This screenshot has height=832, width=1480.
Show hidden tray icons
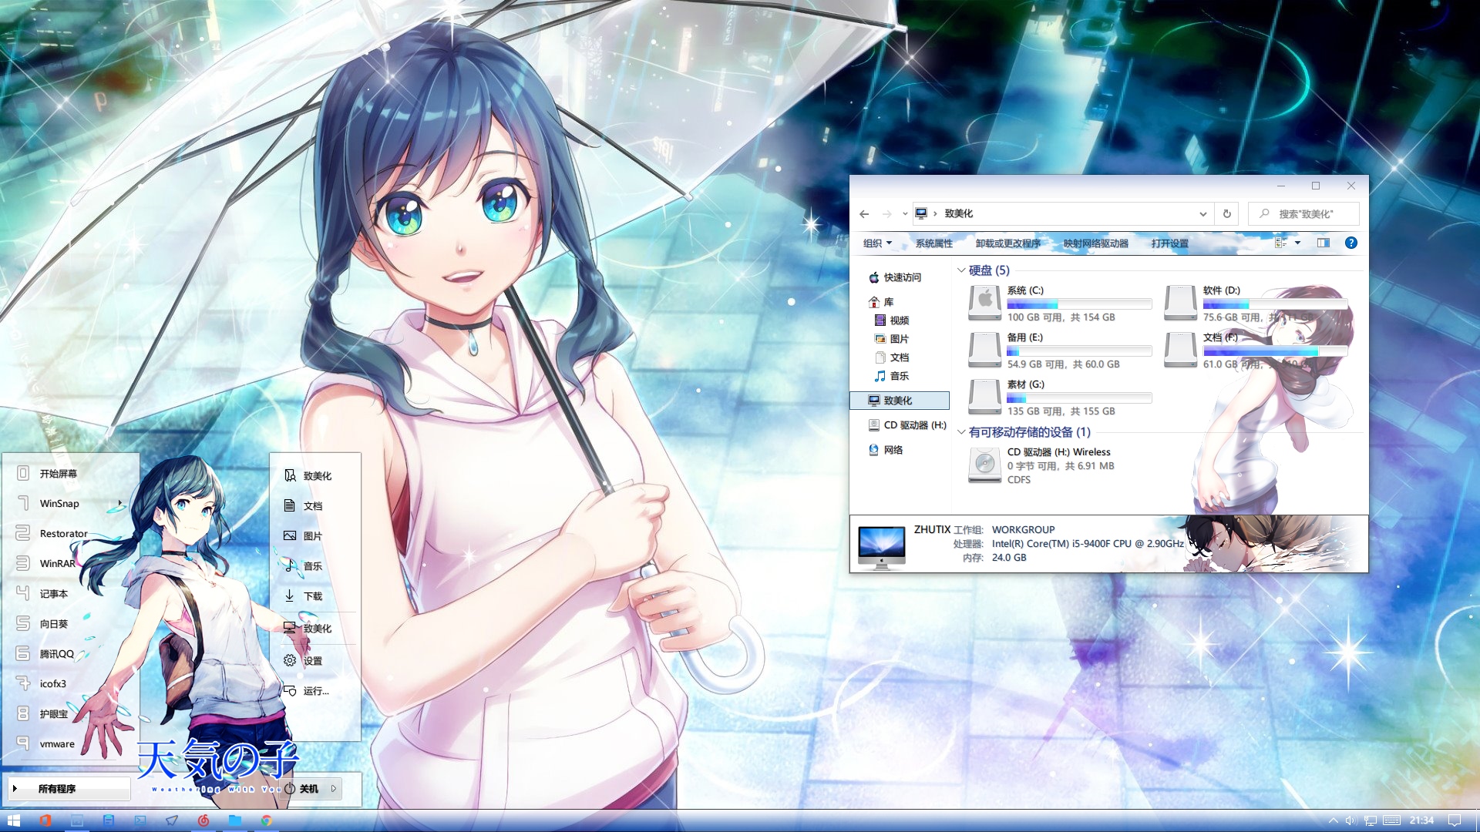coord(1333,820)
